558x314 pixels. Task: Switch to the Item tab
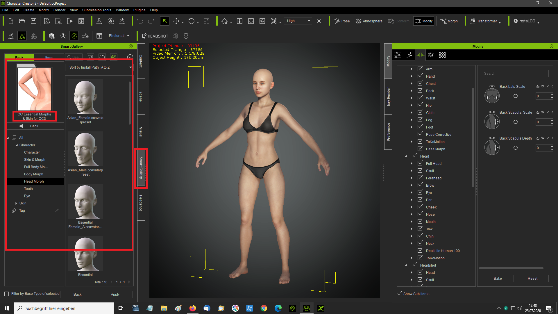coord(49,57)
